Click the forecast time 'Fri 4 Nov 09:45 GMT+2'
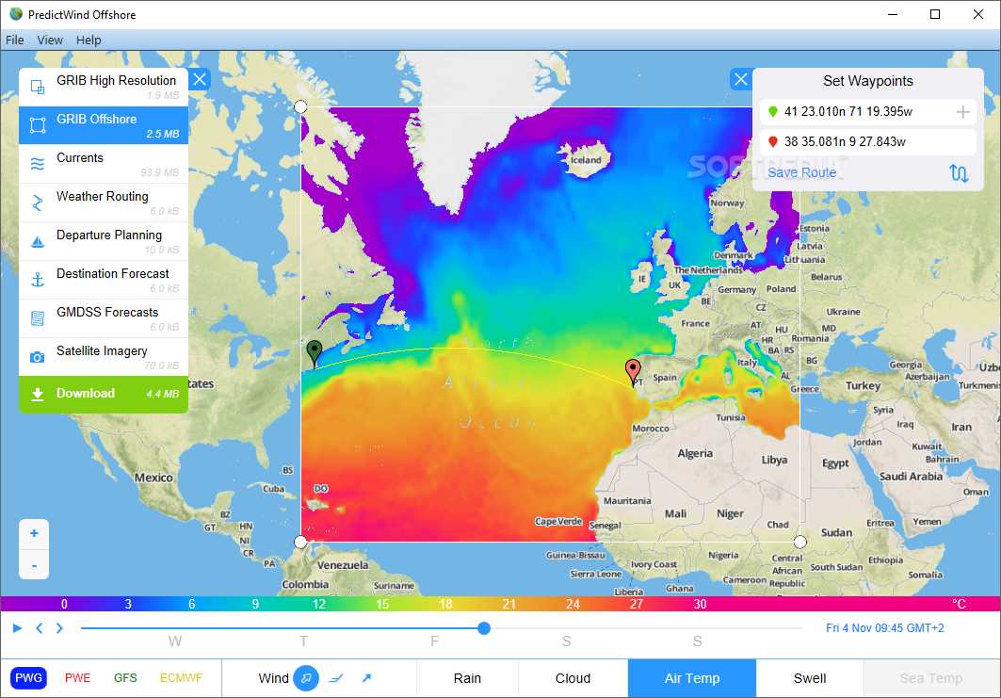Screen dimensions: 1001x698 pos(885,628)
